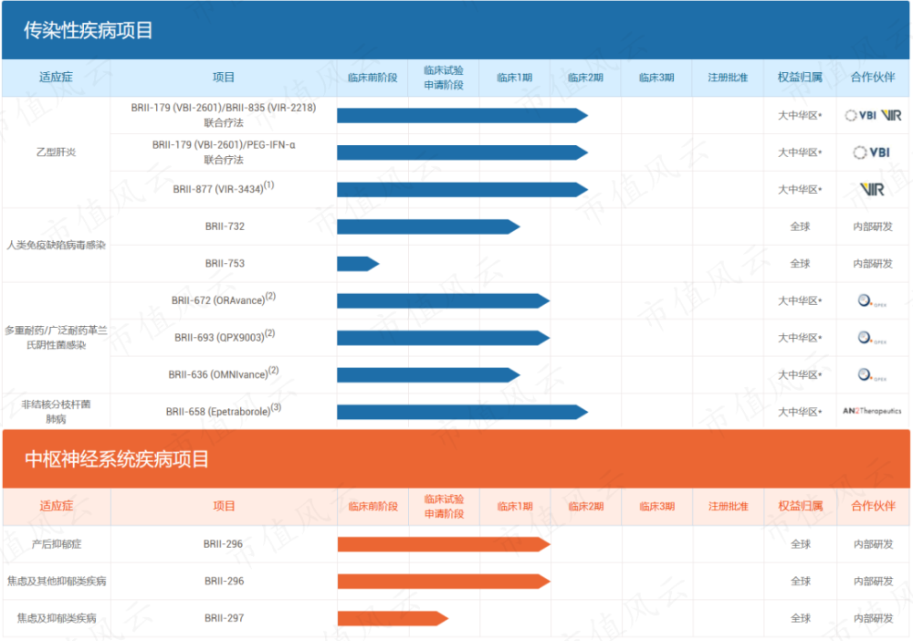913x641 pixels.
Task: Click orange 权益归属 column header
Action: click(801, 506)
